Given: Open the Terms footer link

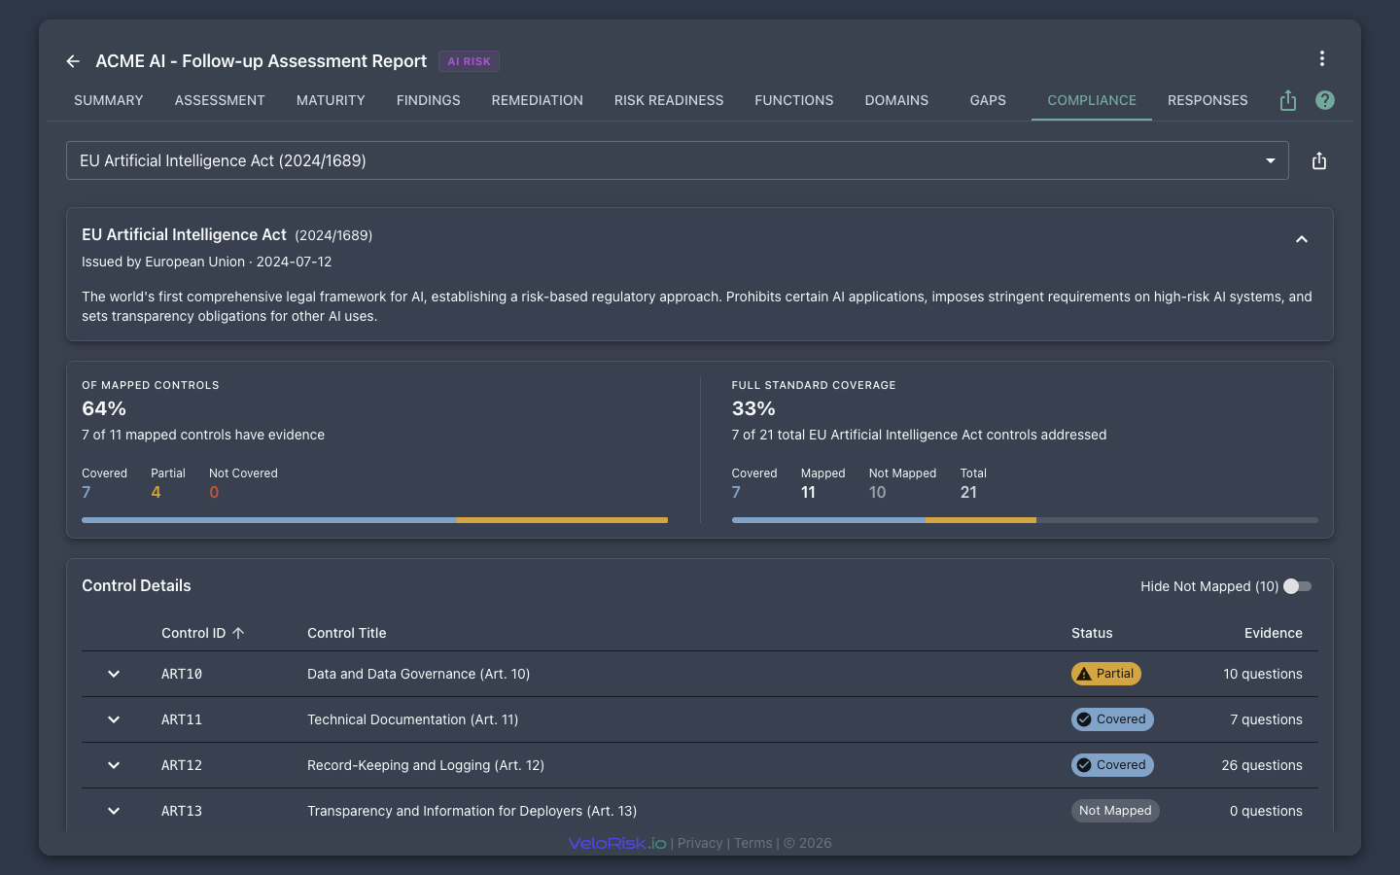Looking at the screenshot, I should coord(753,843).
